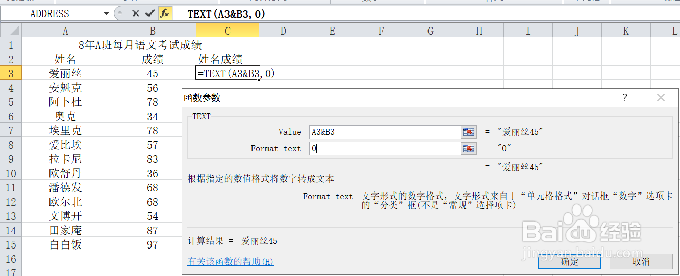Select row 3 header
The height and width of the screenshot is (276, 680).
click(11, 73)
